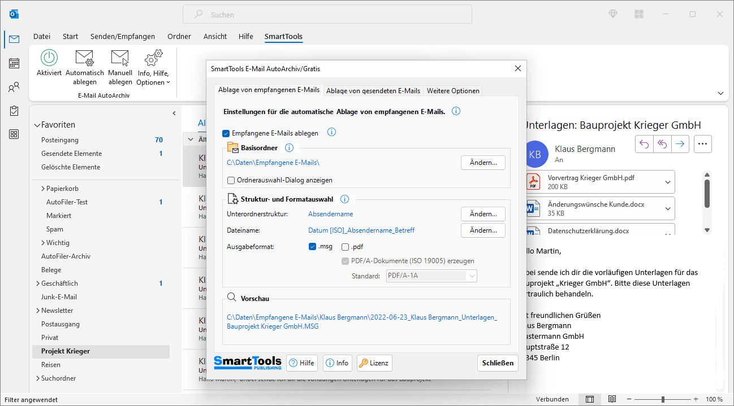Click info icon beside Struktur- und Formatauswahl

tap(344, 199)
